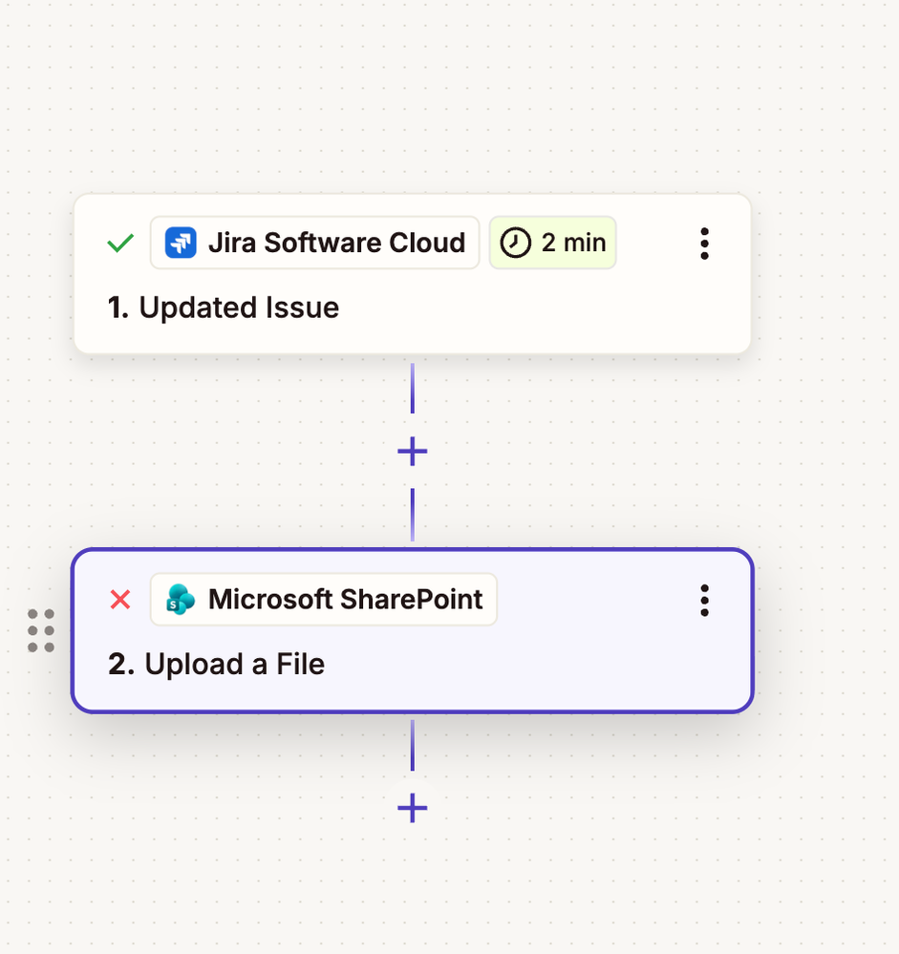This screenshot has width=899, height=954.
Task: Click the green checkmark on step 1
Action: click(x=120, y=243)
